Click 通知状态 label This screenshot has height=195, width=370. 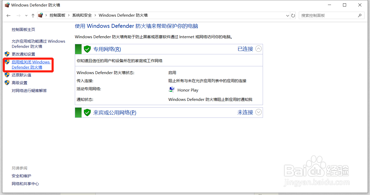coord(85,100)
